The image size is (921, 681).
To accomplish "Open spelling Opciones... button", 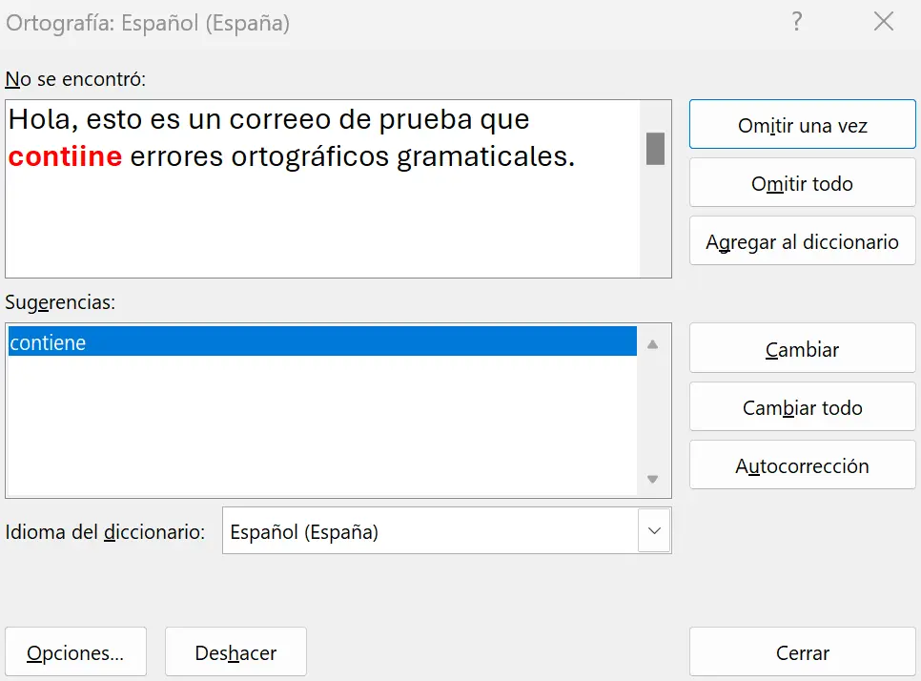I will point(75,651).
